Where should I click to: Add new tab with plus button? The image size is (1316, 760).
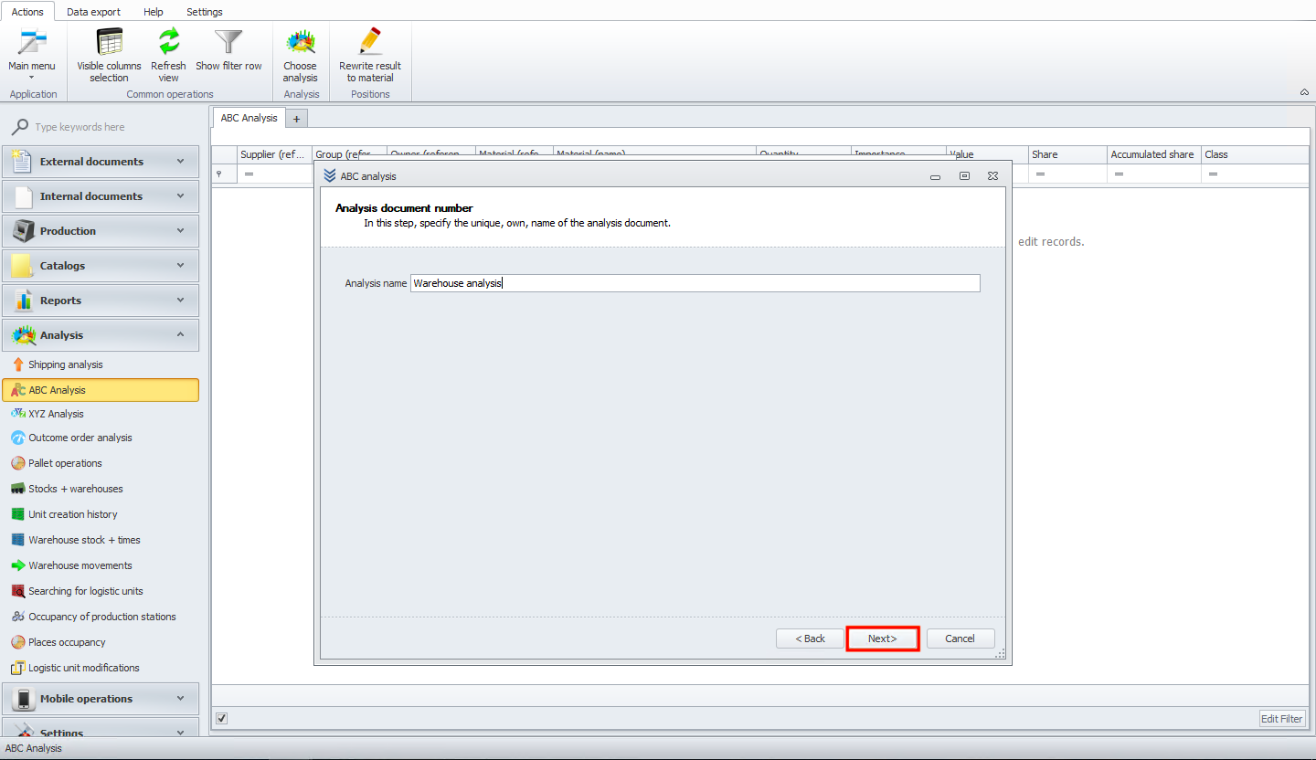click(297, 119)
